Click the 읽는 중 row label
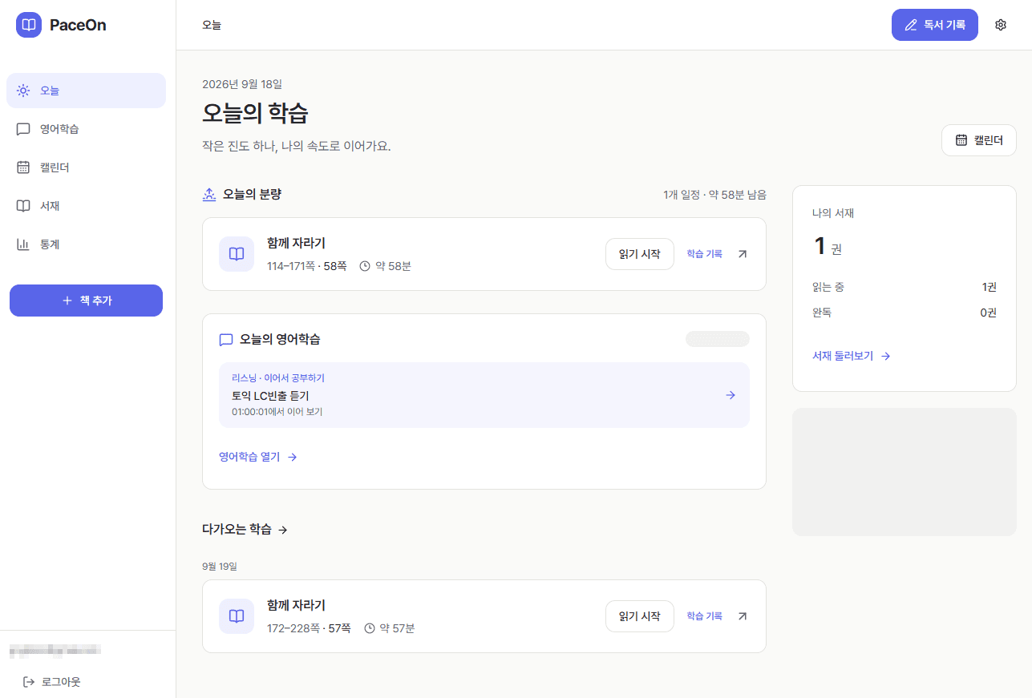This screenshot has height=698, width=1032. tap(828, 287)
